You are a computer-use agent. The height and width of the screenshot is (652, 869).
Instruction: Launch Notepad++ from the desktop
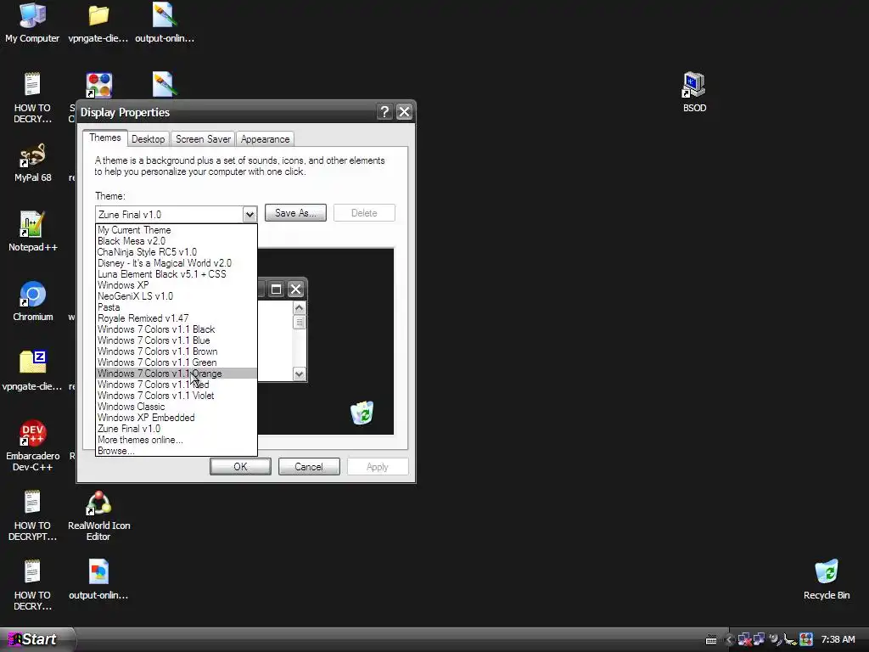click(x=32, y=231)
